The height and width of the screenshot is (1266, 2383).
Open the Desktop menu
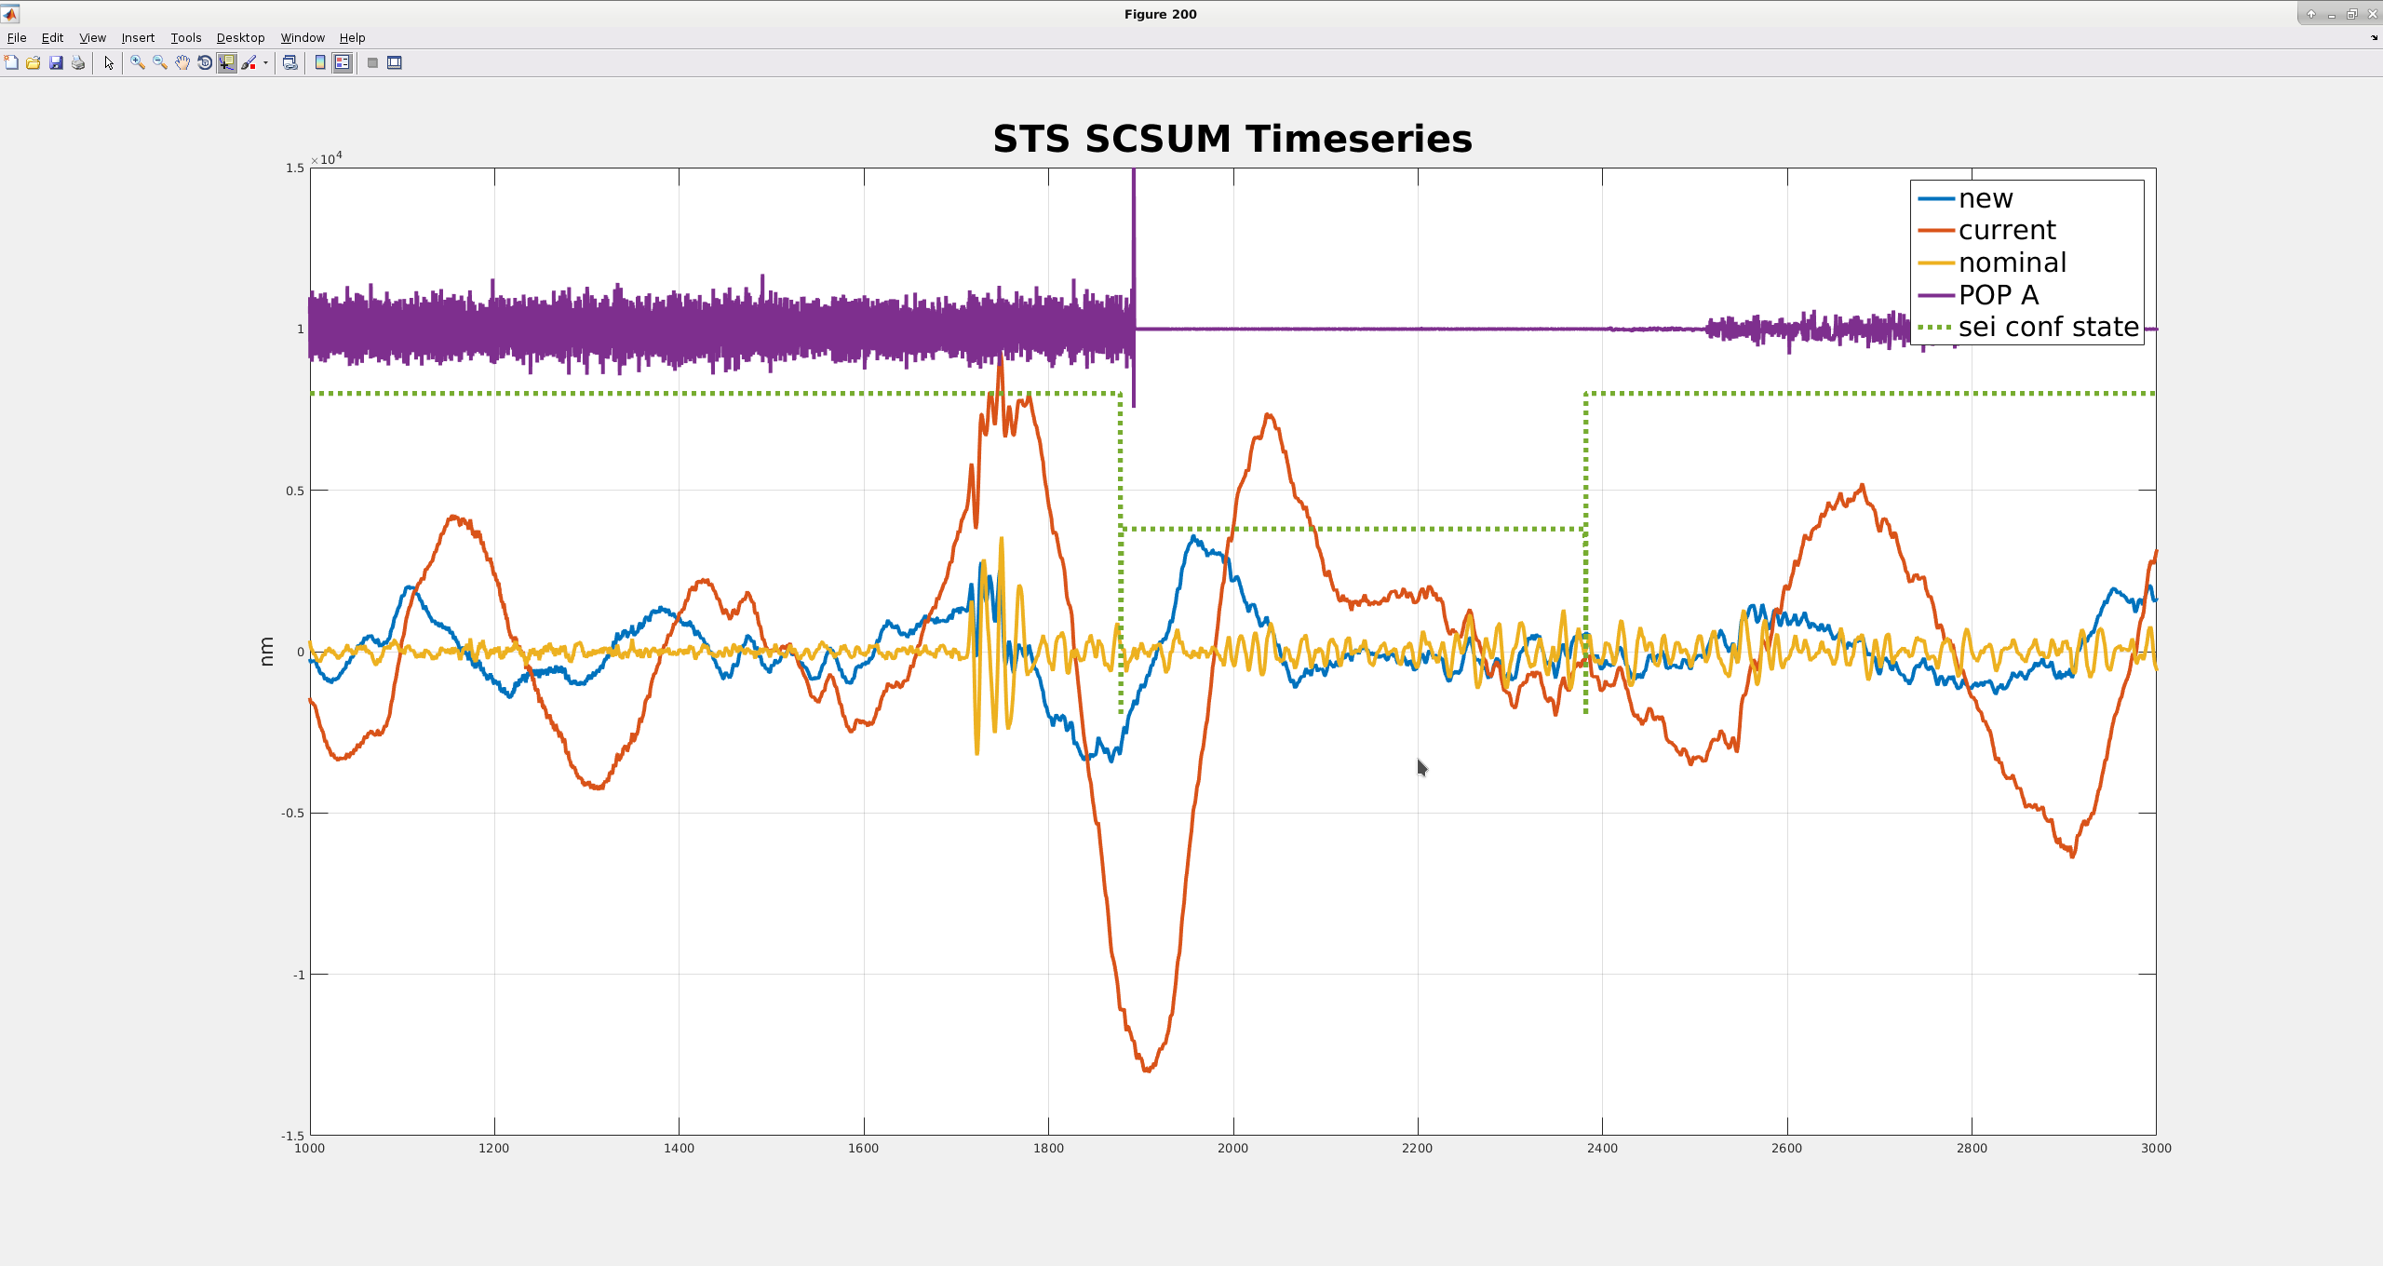click(x=240, y=37)
